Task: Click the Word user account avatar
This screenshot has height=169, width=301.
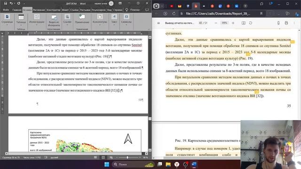Action: point(111,3)
